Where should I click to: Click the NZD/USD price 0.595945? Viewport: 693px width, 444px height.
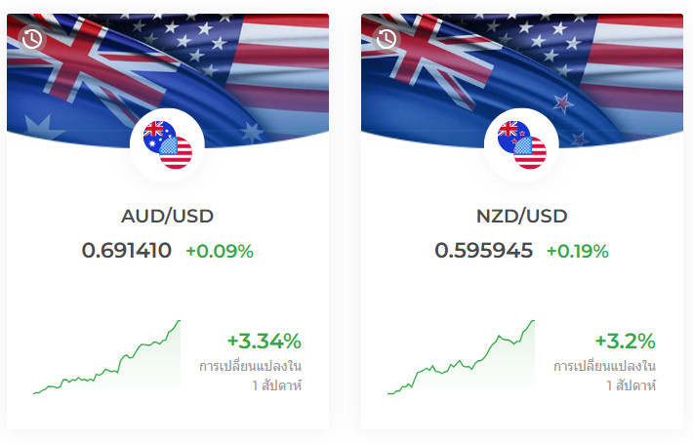point(484,251)
